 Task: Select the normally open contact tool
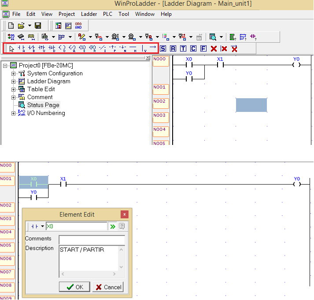[x=21, y=48]
